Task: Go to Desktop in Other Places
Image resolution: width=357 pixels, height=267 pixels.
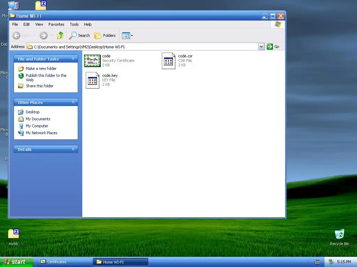Action: [x=32, y=112]
